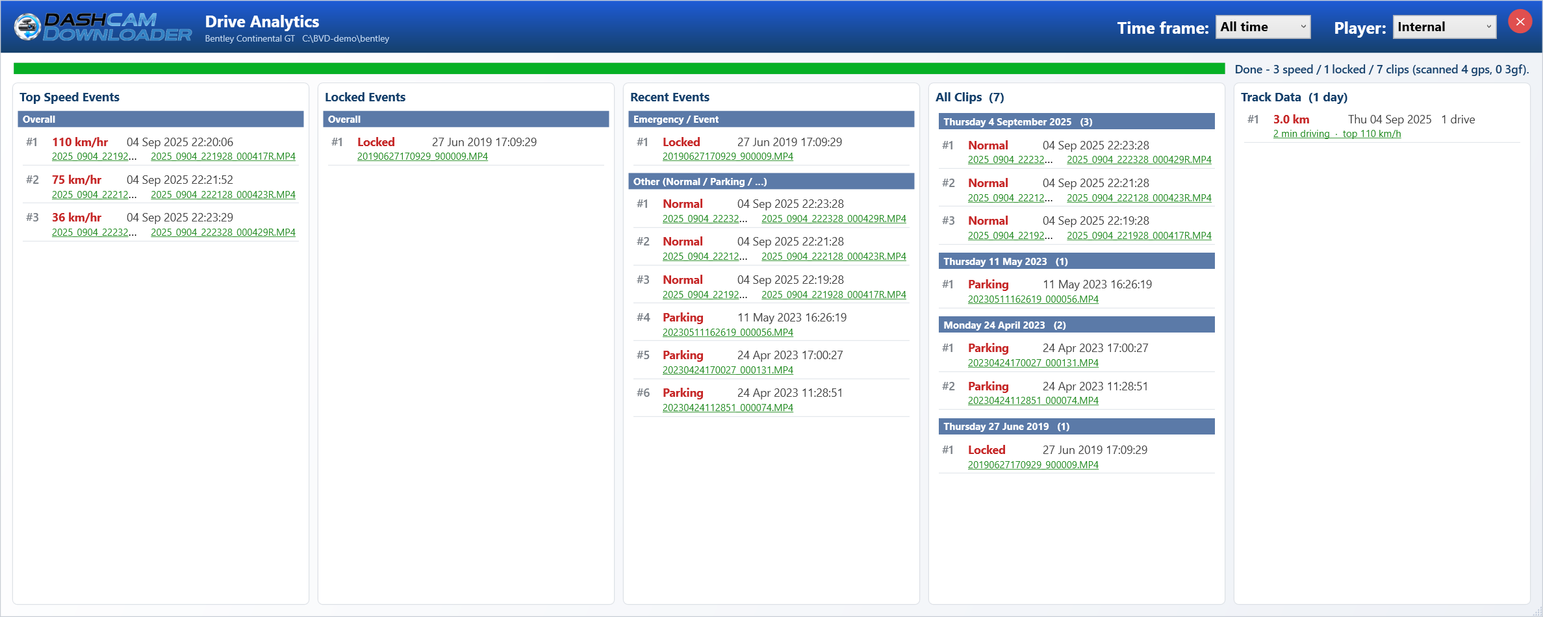1543x617 pixels.
Task: Open truncated front link for Recent Events 22:19:28 clip
Action: 705,295
